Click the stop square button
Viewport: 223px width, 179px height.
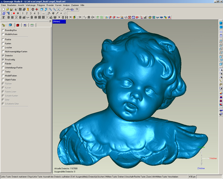[18, 13]
